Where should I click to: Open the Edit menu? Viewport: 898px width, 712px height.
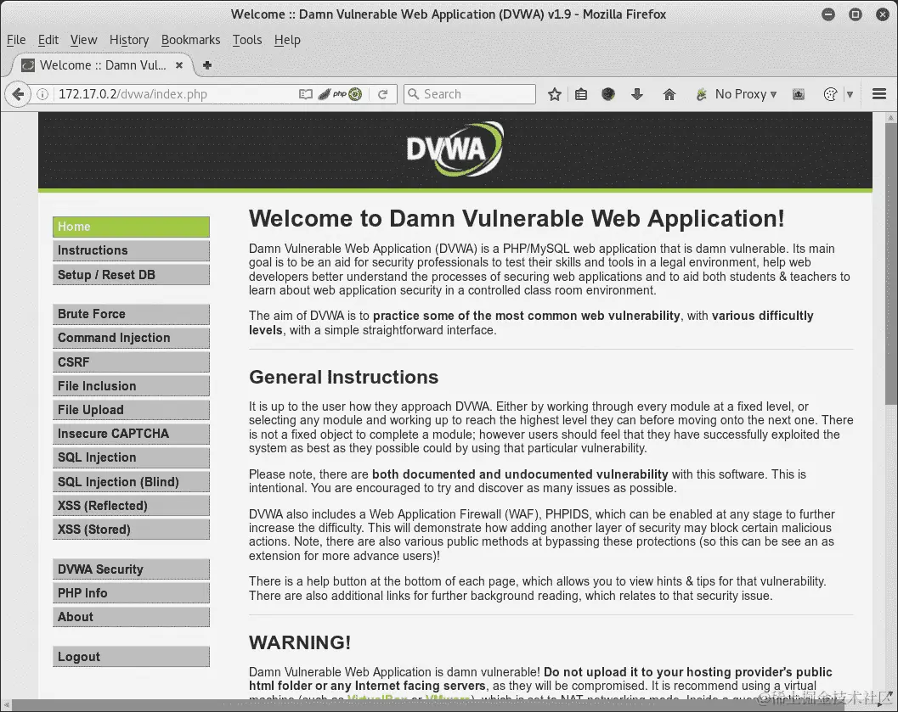(48, 40)
